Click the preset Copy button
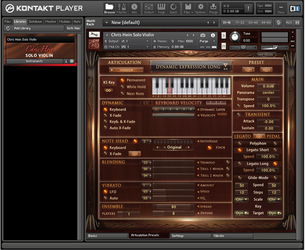Viewport: 305px width, 250px height. point(249,70)
